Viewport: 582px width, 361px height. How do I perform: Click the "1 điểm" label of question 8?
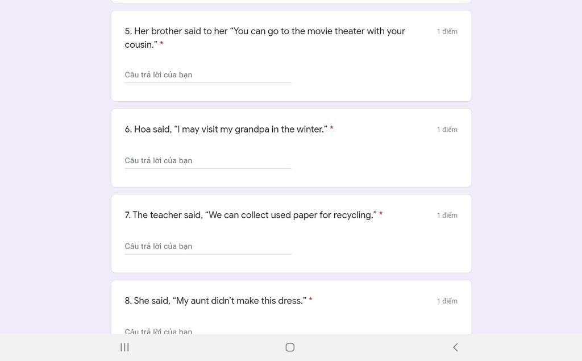(447, 301)
